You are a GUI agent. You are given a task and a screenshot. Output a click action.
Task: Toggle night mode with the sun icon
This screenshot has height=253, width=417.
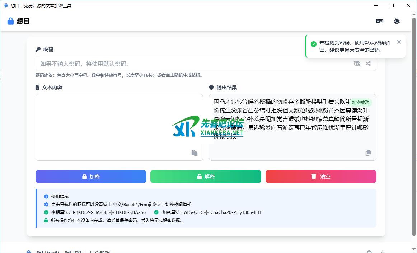pyautogui.click(x=397, y=21)
